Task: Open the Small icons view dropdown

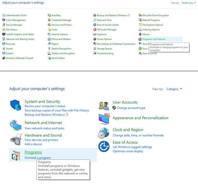Action: pos(189,3)
